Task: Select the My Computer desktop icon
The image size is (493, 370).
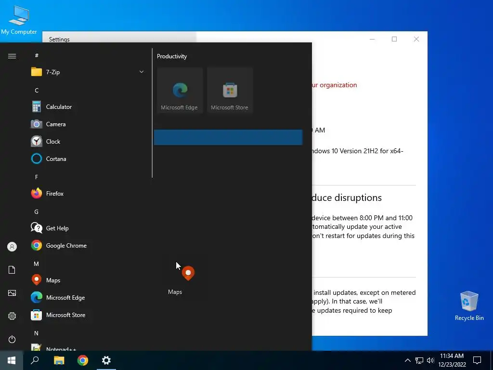Action: pos(19,20)
